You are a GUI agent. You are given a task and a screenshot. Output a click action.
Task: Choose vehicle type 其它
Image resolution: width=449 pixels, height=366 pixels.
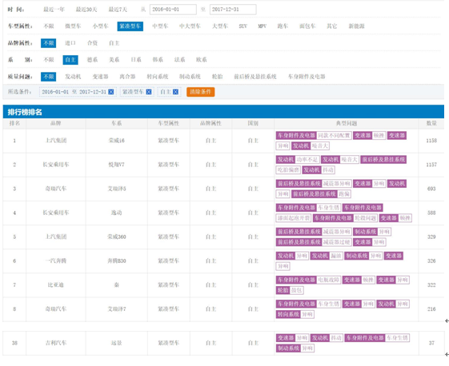click(332, 26)
